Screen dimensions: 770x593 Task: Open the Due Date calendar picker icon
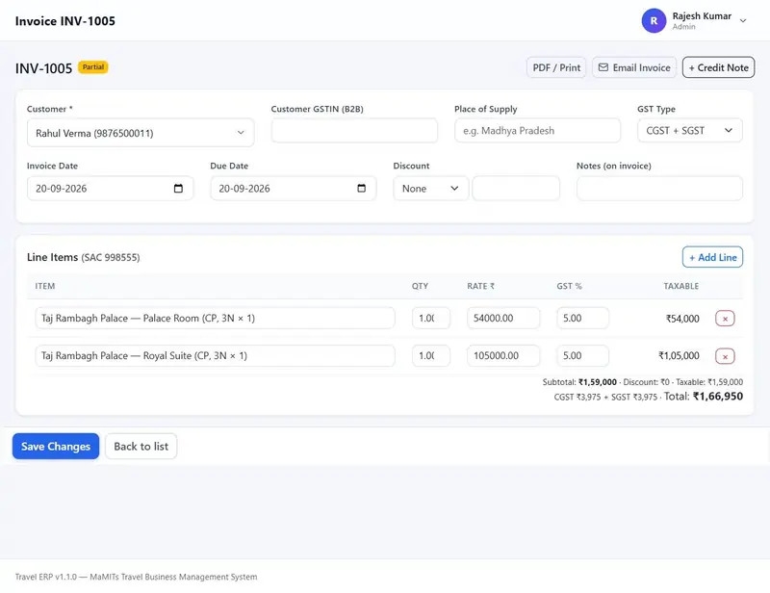362,188
